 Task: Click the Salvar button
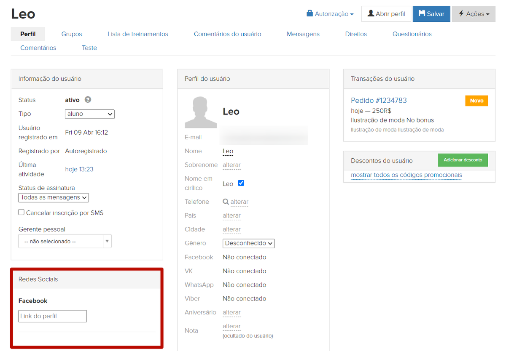tap(431, 14)
